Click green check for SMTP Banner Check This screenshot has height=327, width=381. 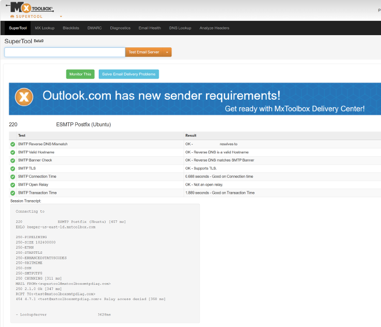point(13,160)
